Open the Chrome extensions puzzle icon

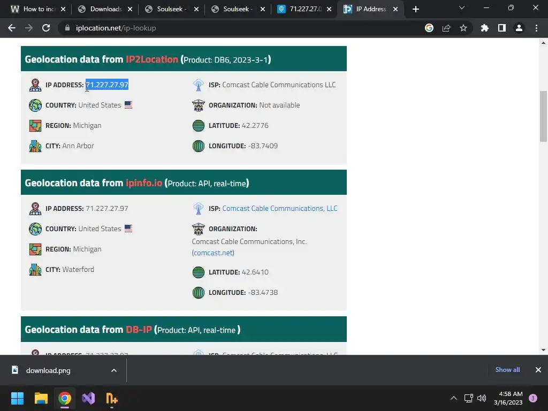coord(485,28)
